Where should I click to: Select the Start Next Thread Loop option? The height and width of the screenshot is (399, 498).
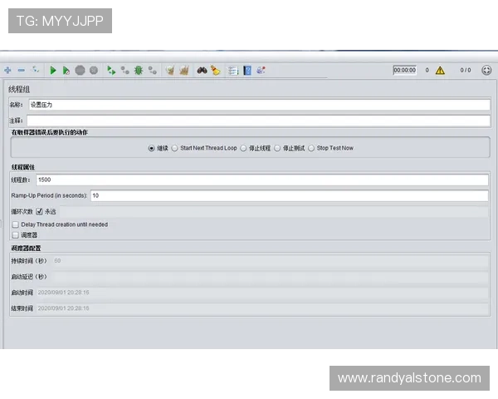(174, 148)
